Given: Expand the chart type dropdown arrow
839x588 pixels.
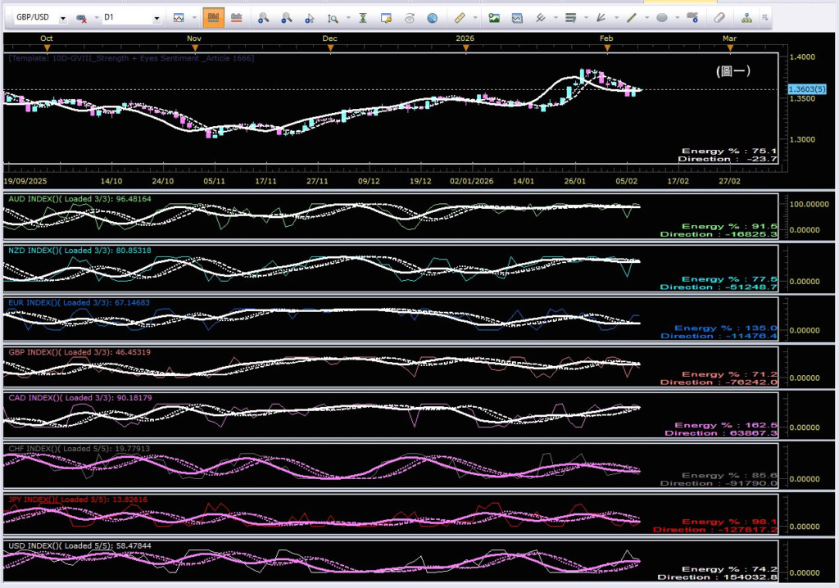Looking at the screenshot, I should pyautogui.click(x=194, y=17).
